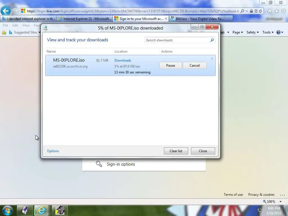
Task: Open the Windows Start button
Action: (8, 210)
